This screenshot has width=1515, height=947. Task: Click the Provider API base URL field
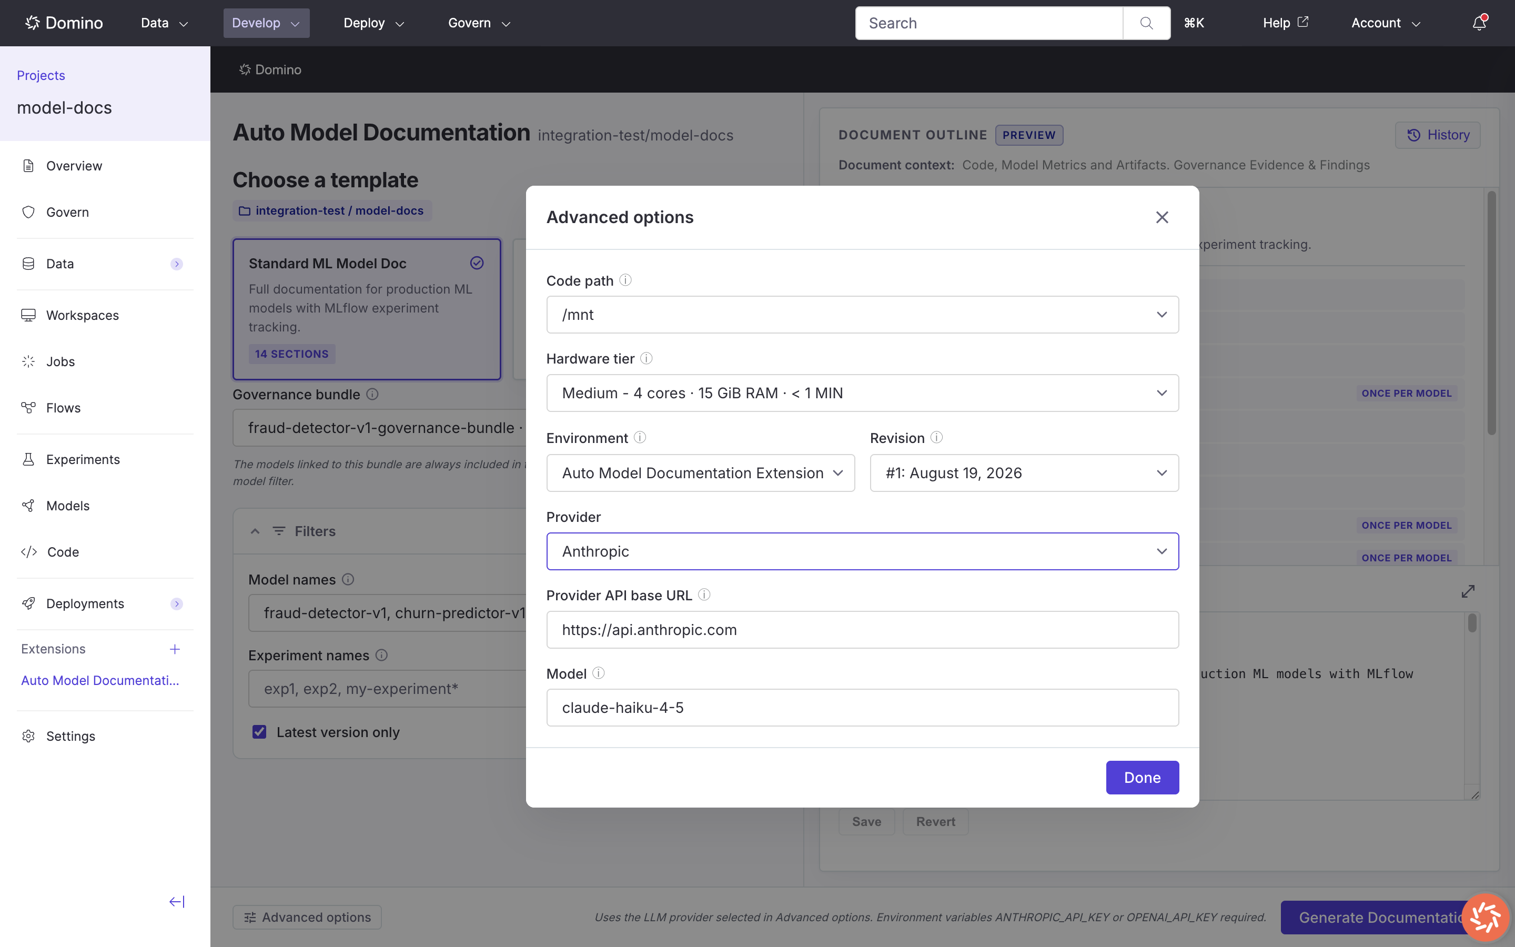862,629
